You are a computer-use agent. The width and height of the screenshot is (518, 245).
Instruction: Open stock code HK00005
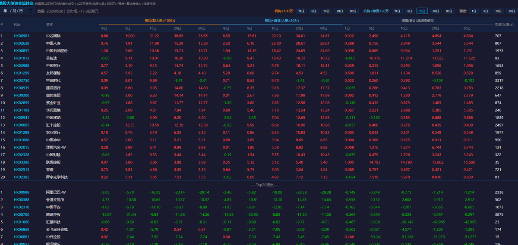pos(22,125)
